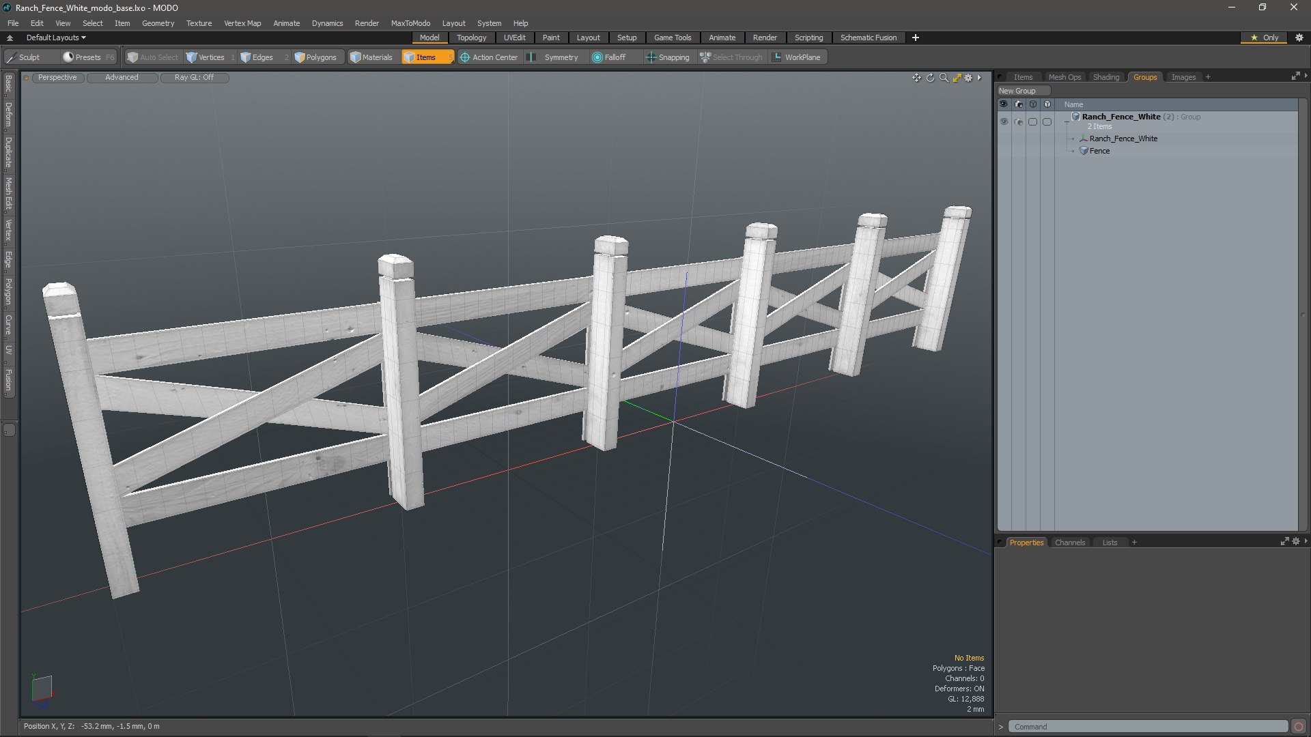
Task: Add a new tab to groups panel
Action: tap(1208, 77)
